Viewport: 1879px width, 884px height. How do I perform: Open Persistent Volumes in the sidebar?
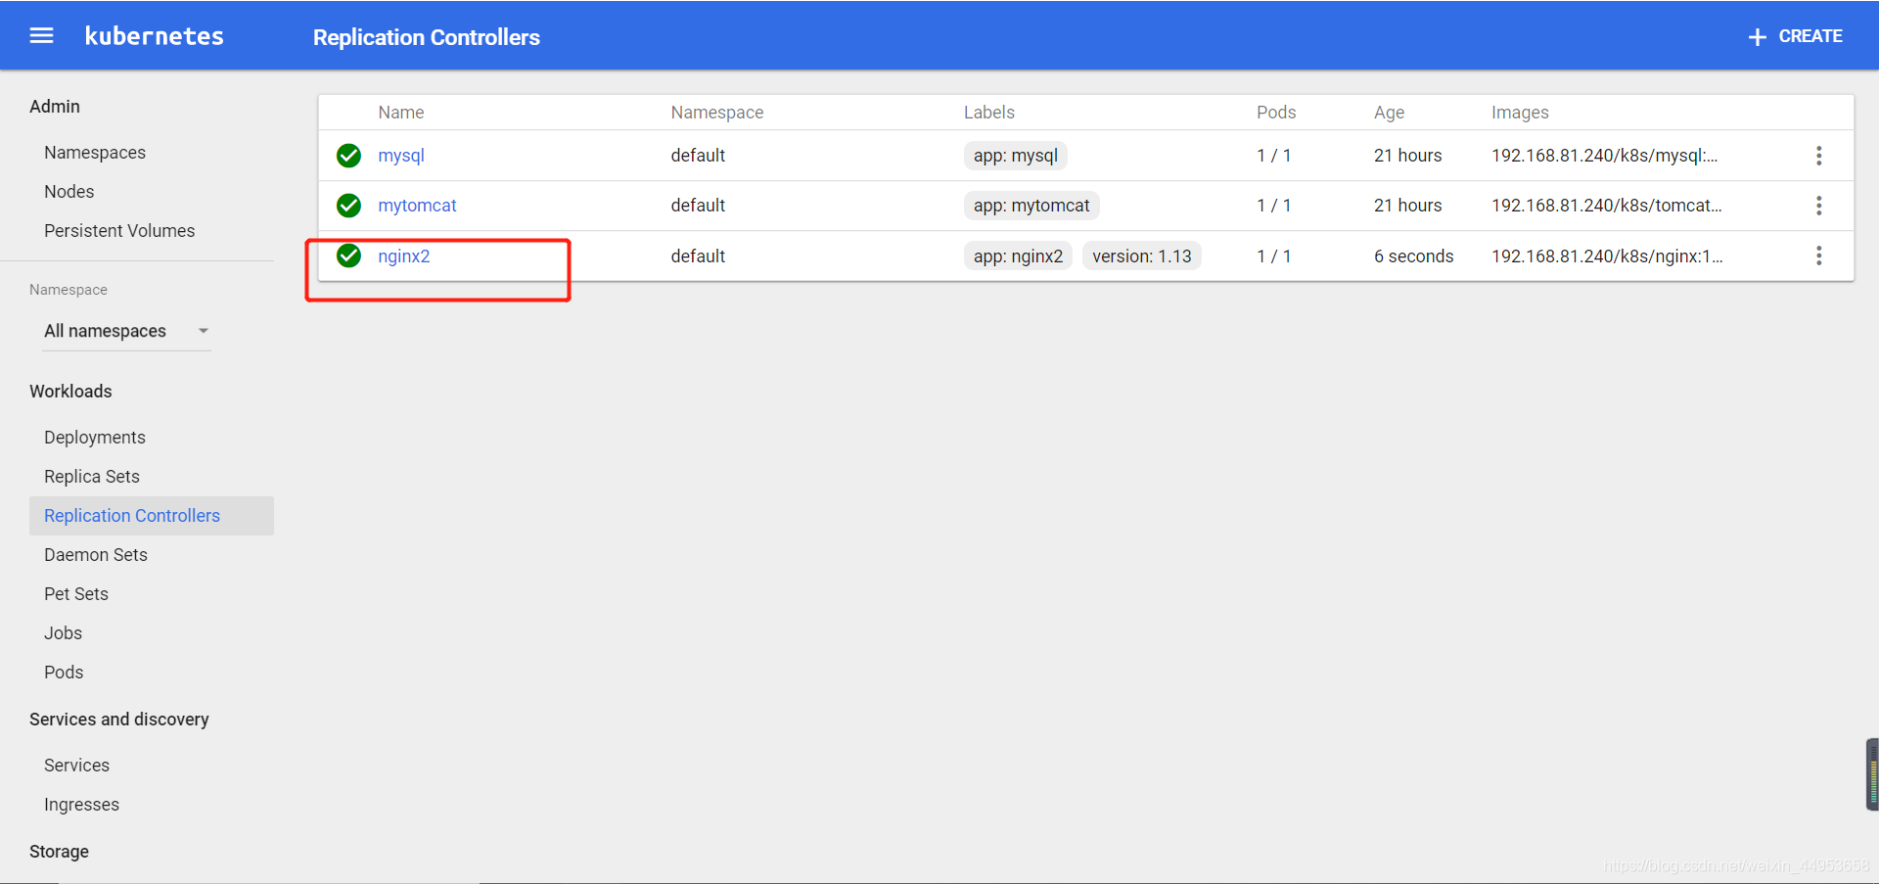(x=119, y=231)
